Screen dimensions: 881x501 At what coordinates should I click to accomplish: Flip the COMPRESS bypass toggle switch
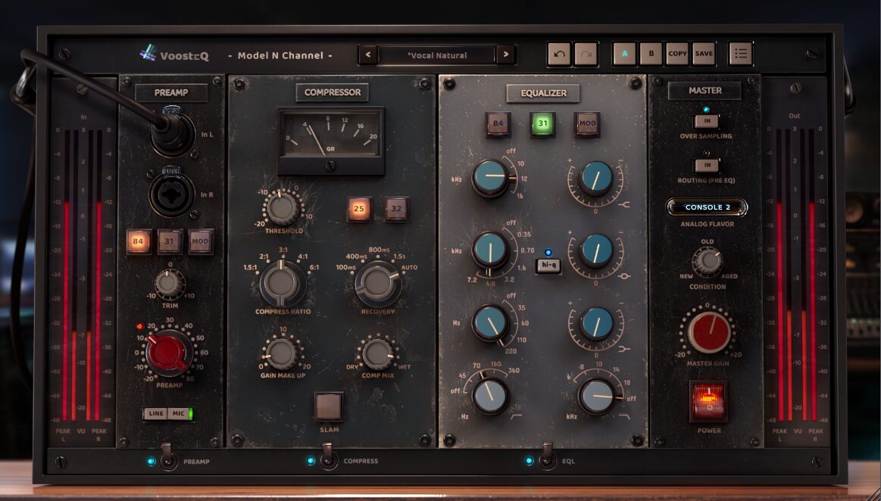point(328,459)
